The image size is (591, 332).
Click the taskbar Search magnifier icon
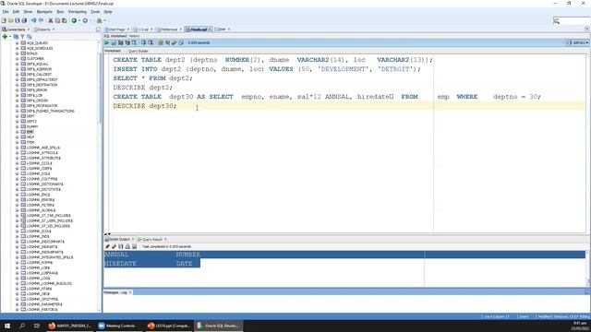22,326
